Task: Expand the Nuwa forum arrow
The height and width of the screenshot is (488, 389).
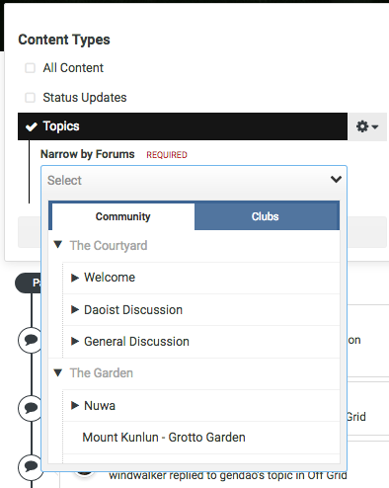Action: coord(75,405)
